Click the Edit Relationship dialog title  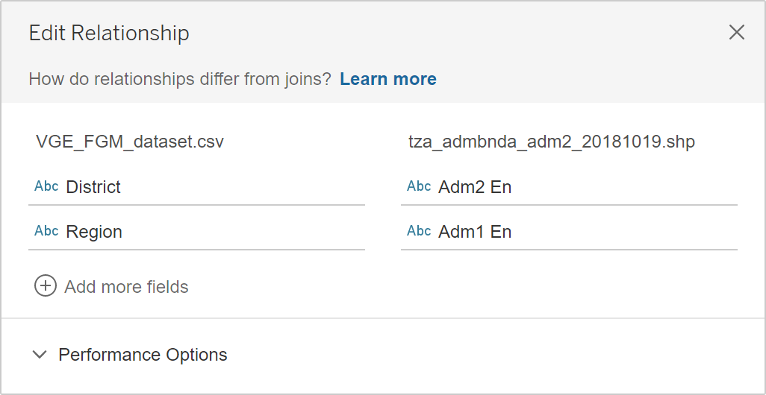(x=109, y=33)
